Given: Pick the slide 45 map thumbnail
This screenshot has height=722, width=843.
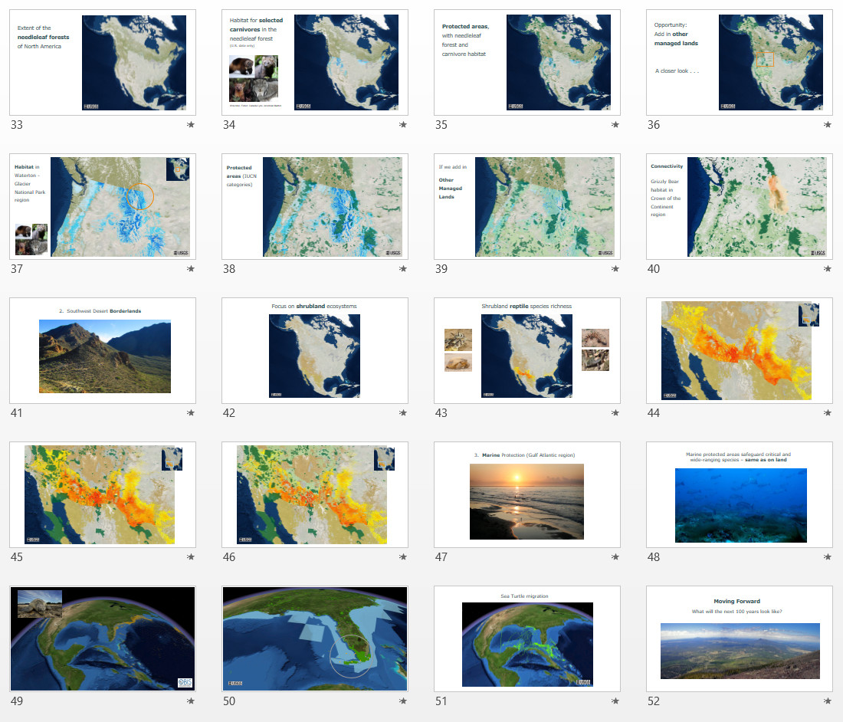Looking at the screenshot, I should [103, 494].
